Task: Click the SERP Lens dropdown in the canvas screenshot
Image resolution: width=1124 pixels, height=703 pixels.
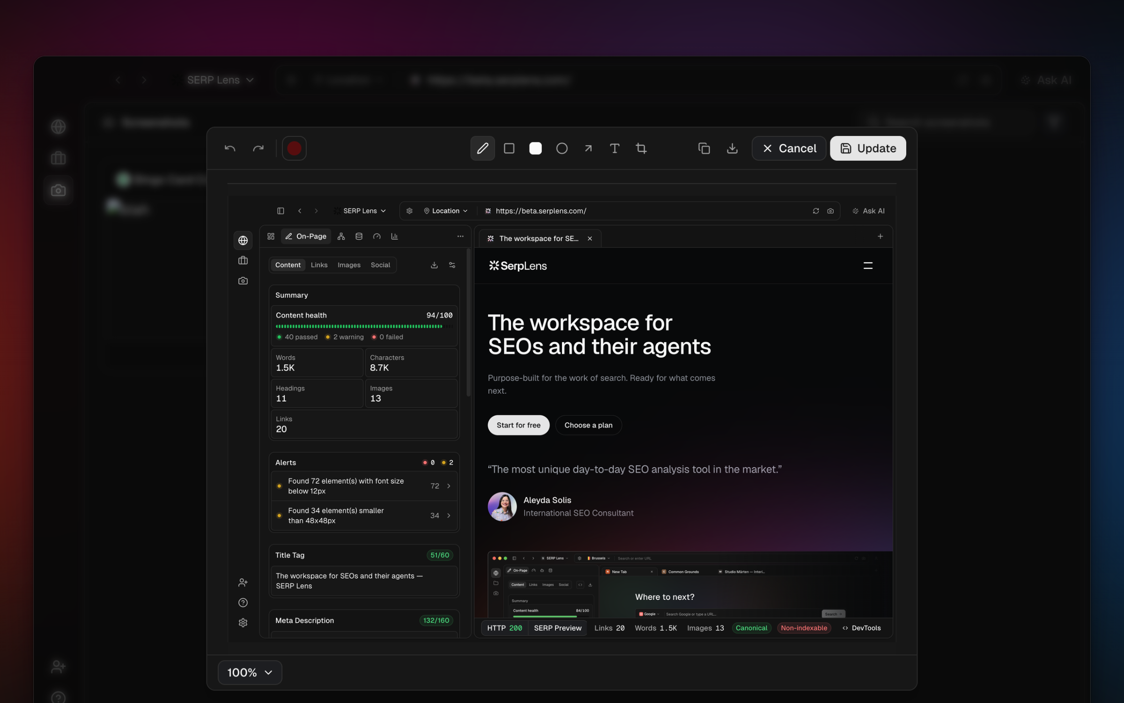Action: click(x=360, y=211)
